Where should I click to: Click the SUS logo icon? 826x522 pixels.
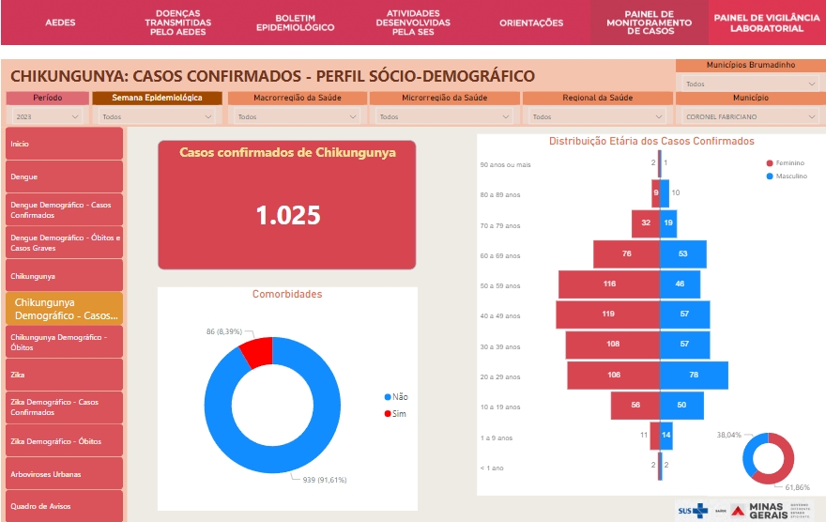(x=694, y=510)
